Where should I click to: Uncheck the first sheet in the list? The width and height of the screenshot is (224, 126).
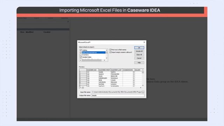(81, 50)
